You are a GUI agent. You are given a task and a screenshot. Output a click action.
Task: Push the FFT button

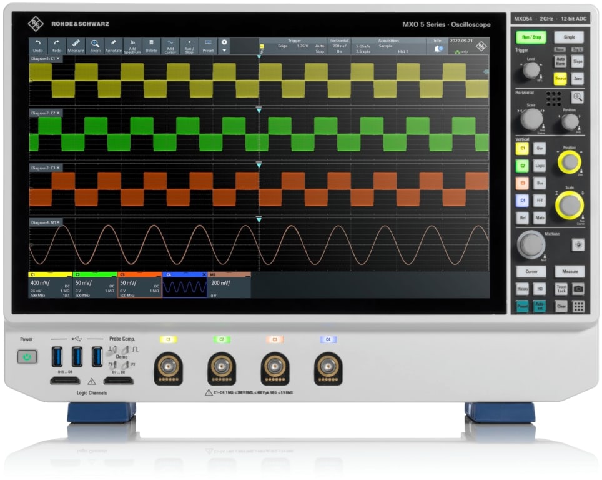(540, 200)
